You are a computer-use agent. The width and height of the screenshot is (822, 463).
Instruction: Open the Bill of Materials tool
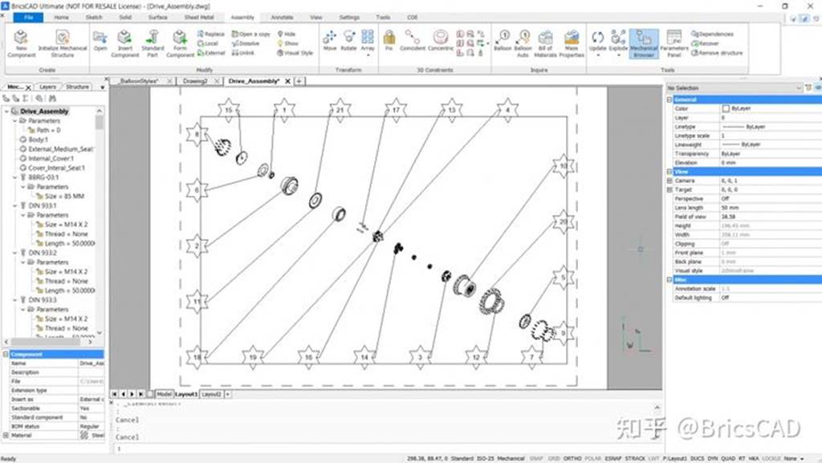545,43
